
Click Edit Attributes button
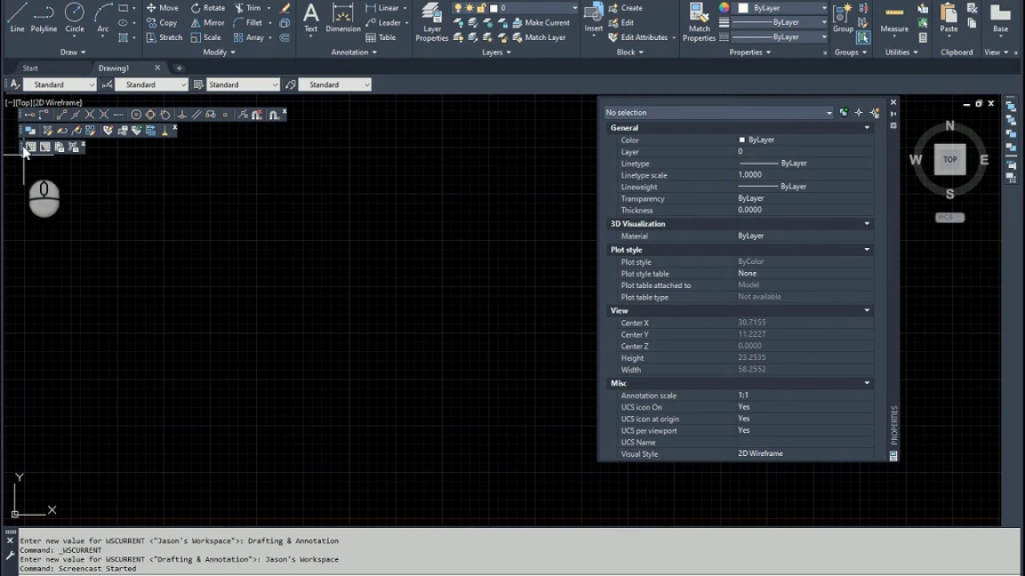pyautogui.click(x=641, y=37)
